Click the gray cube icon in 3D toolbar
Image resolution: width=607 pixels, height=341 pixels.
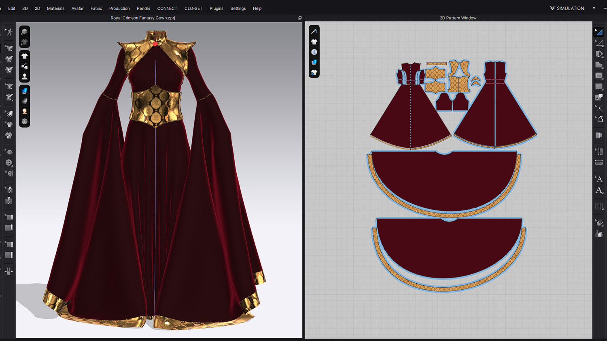pyautogui.click(x=25, y=32)
